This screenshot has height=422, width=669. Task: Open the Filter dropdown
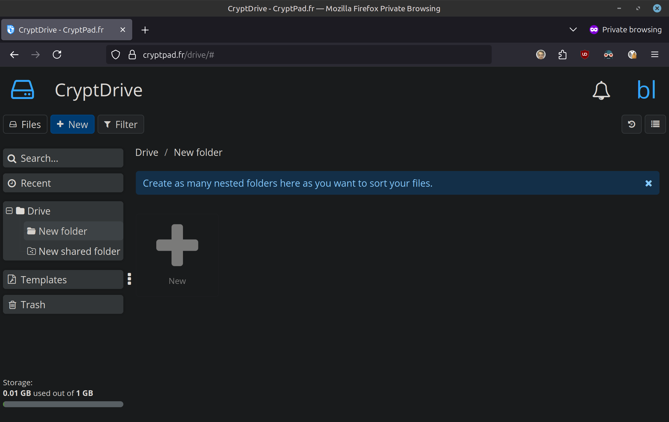(x=121, y=124)
